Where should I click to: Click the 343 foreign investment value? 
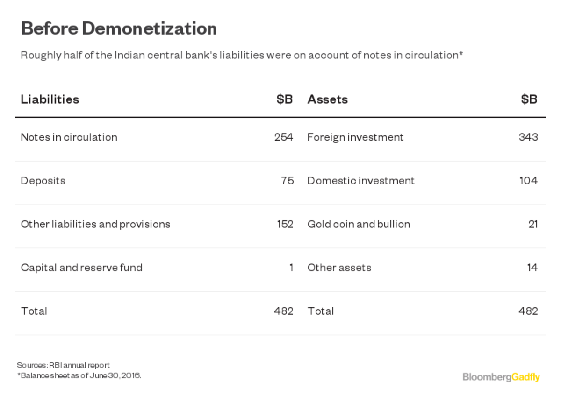(x=528, y=137)
